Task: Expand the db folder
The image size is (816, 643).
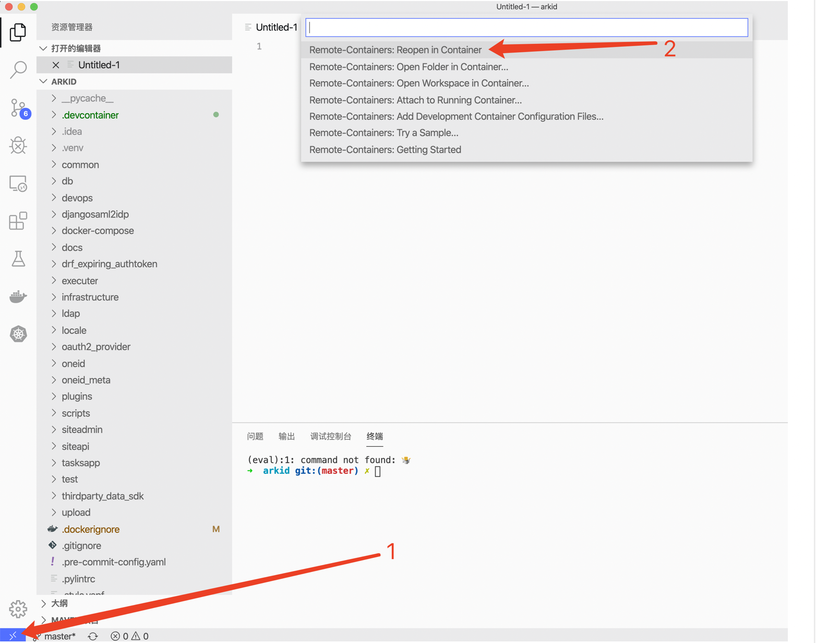Action: [x=134, y=181]
